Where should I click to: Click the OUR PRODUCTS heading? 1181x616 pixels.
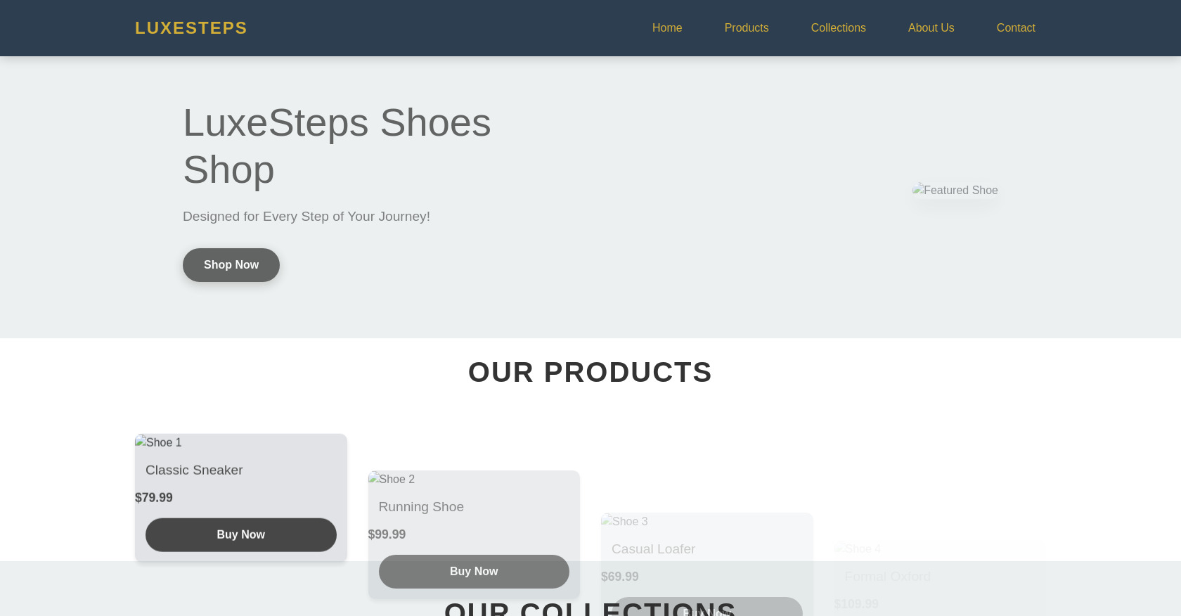(x=590, y=373)
